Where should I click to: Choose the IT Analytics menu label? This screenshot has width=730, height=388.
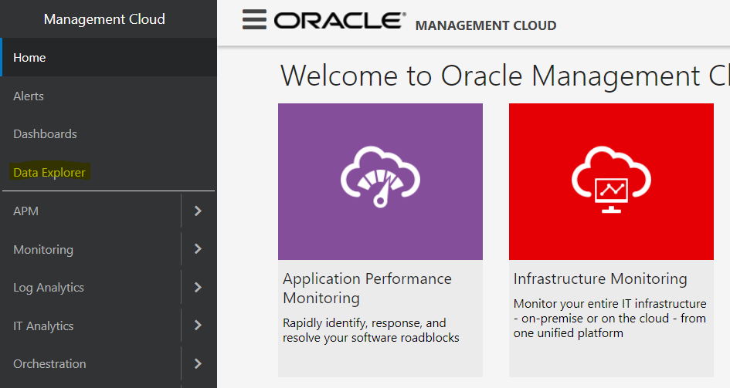coord(43,326)
